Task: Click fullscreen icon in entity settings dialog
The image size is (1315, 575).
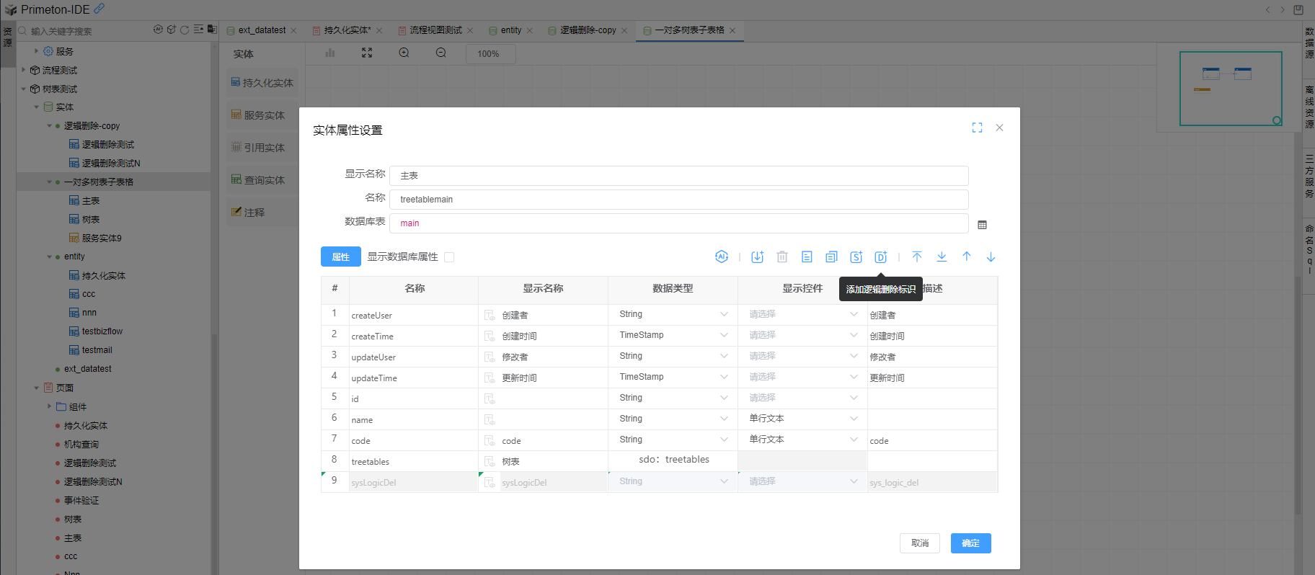Action: (977, 128)
